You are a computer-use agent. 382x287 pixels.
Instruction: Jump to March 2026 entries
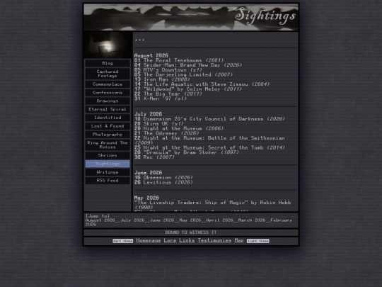point(251,220)
